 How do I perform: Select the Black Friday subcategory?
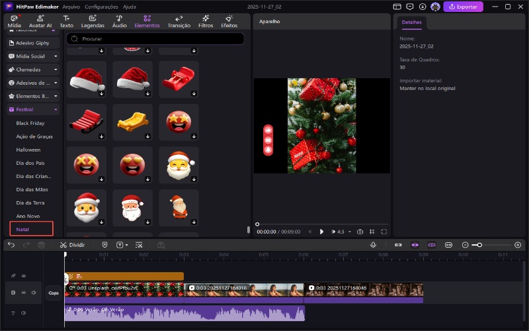(30, 123)
